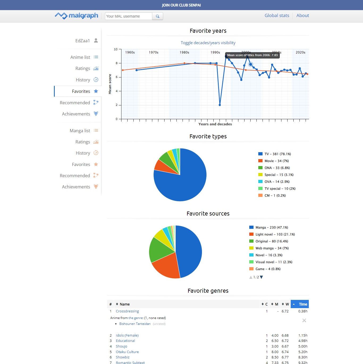Click the magnifier search button
The width and height of the screenshot is (363, 364).
coord(158,16)
